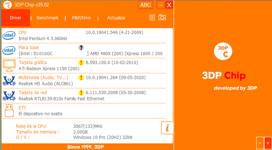
Task: Go to the Actualizar tab
Action: point(116,18)
